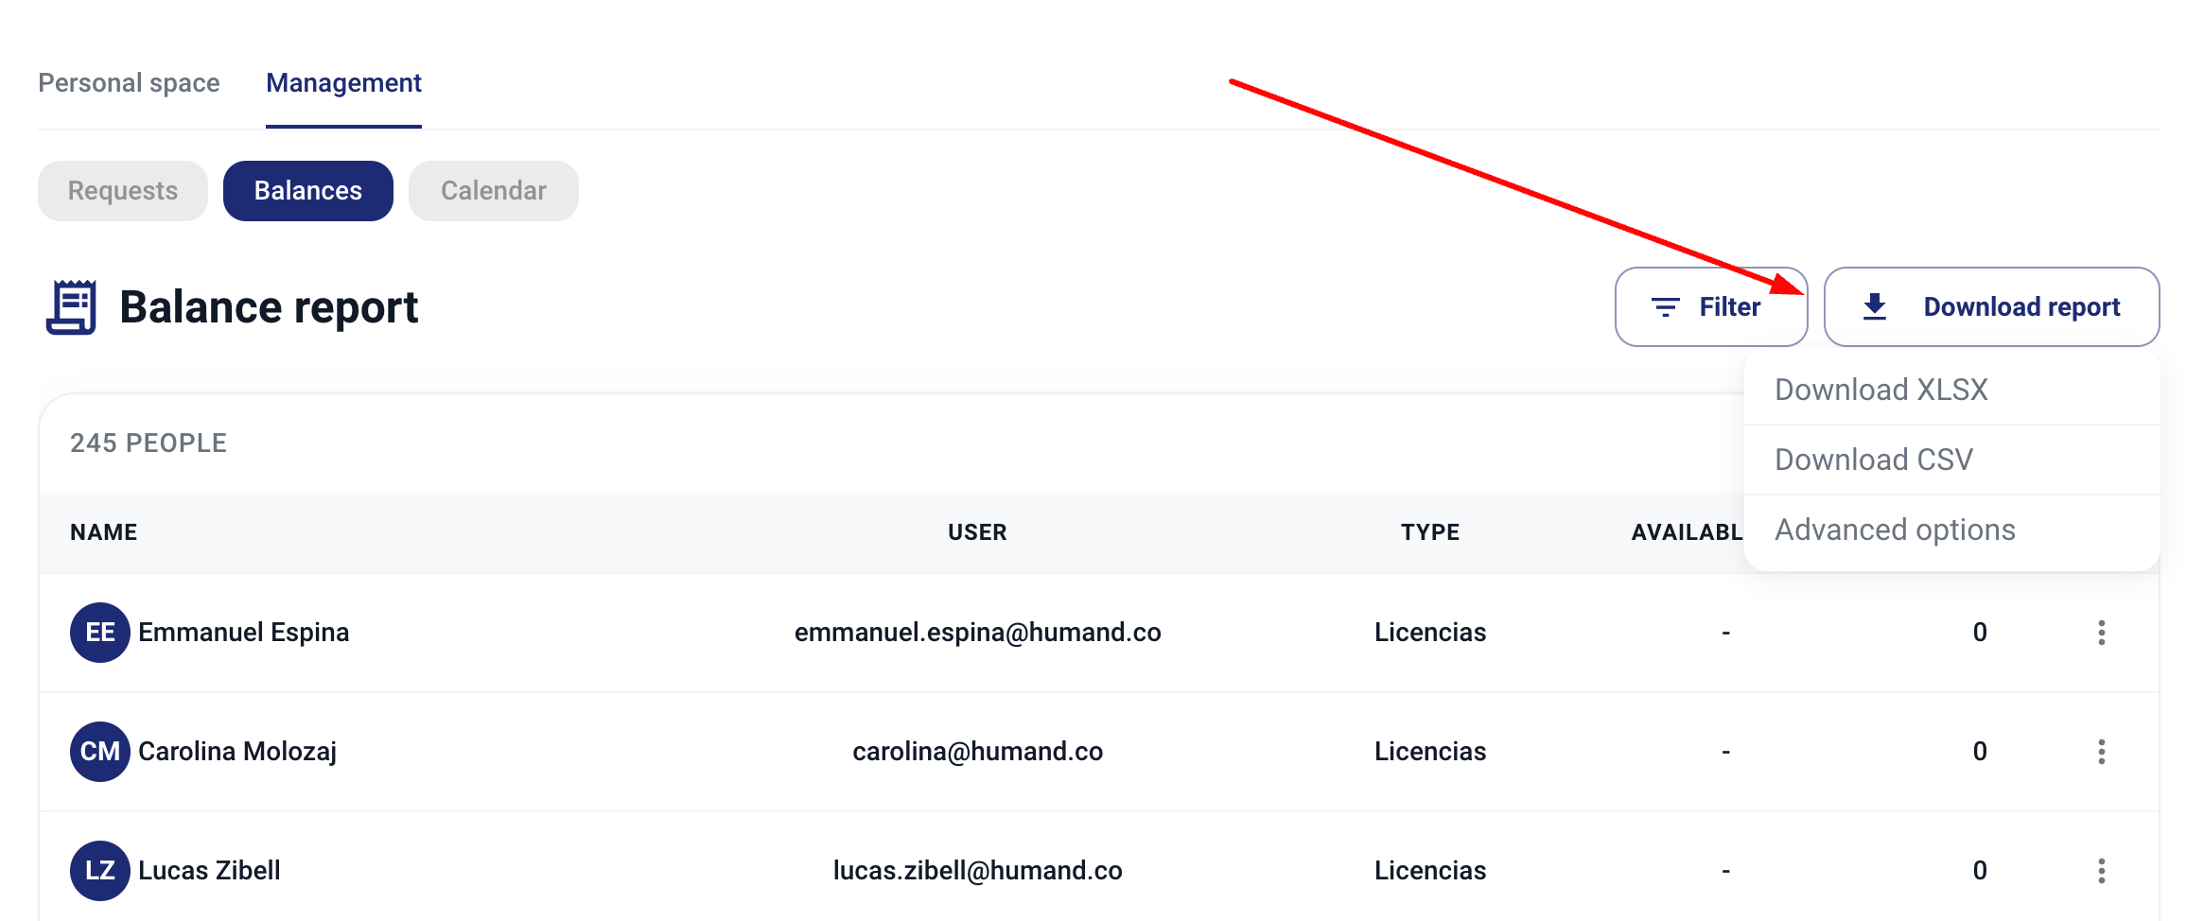Select the Management tab
This screenshot has height=921, width=2204.
(343, 83)
